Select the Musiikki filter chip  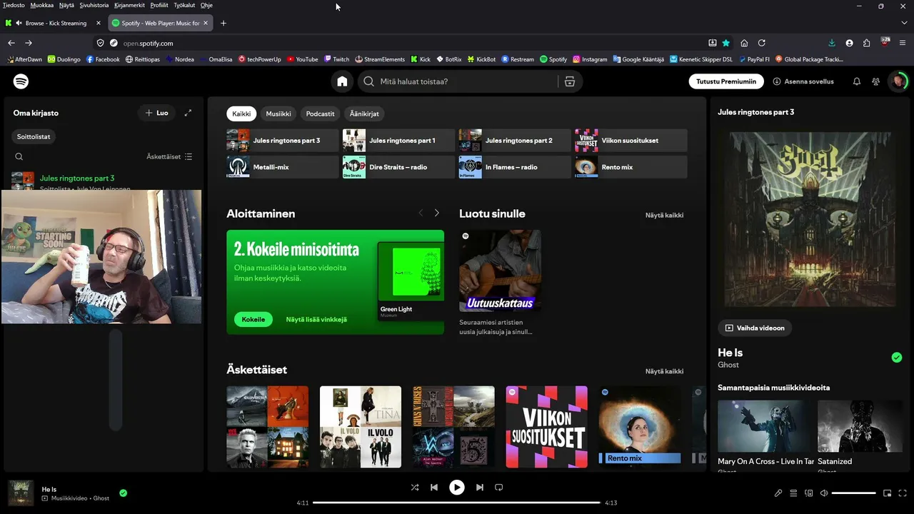[x=278, y=114]
